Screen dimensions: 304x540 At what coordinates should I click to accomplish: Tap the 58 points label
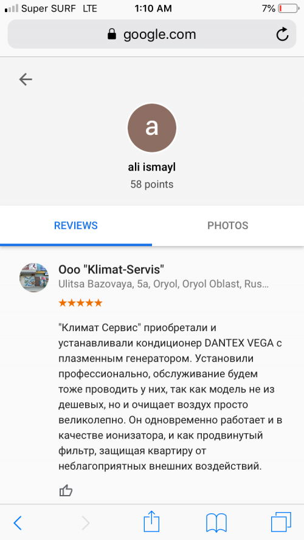pyautogui.click(x=152, y=185)
